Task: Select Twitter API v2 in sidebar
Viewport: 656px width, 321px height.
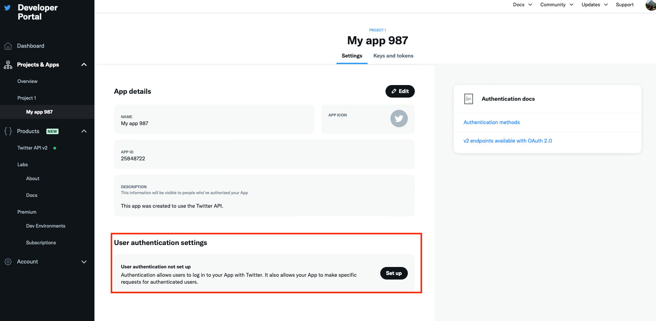Action: [x=32, y=148]
